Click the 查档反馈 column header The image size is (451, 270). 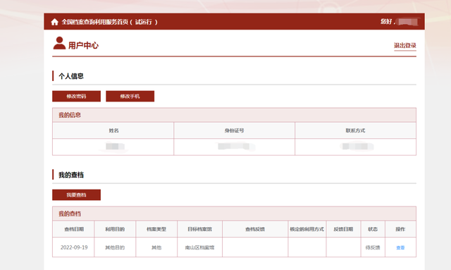[255, 229]
